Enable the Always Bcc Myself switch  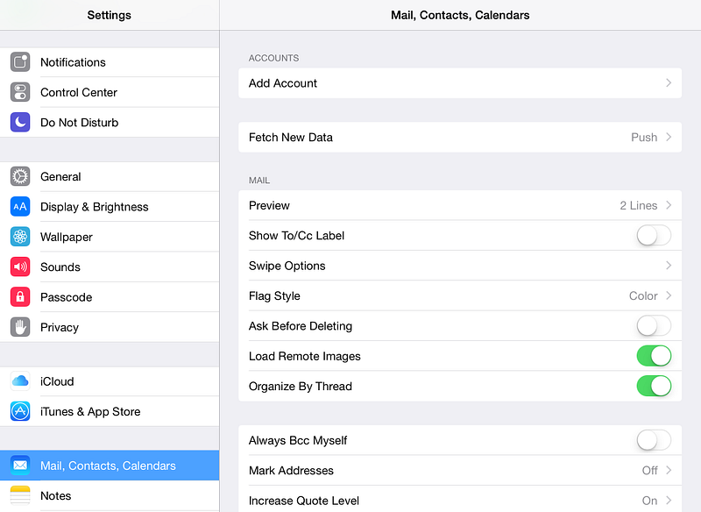tap(654, 440)
